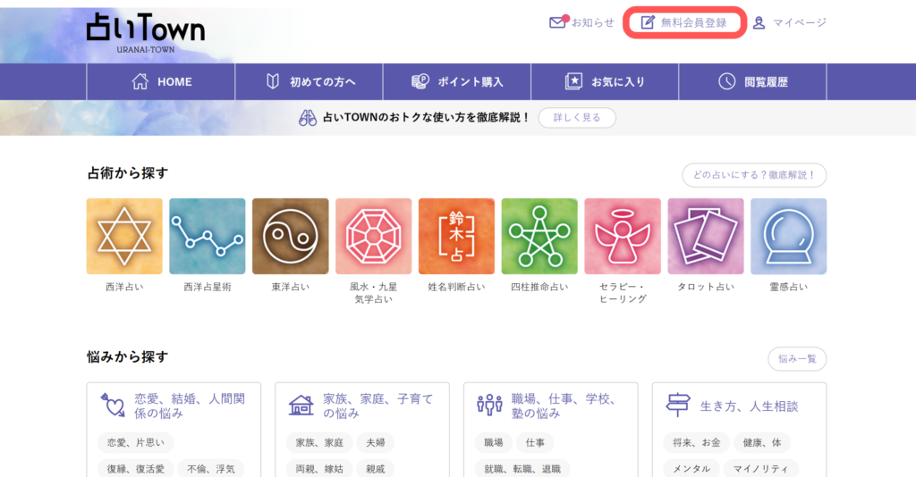This screenshot has height=477, width=916.
Task: Click the タロット占い label text
Action: tap(706, 287)
